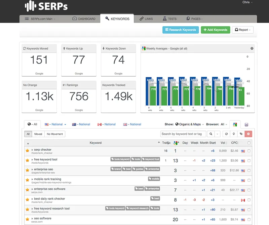Check the best daily rank checker row checkbox

249,200
